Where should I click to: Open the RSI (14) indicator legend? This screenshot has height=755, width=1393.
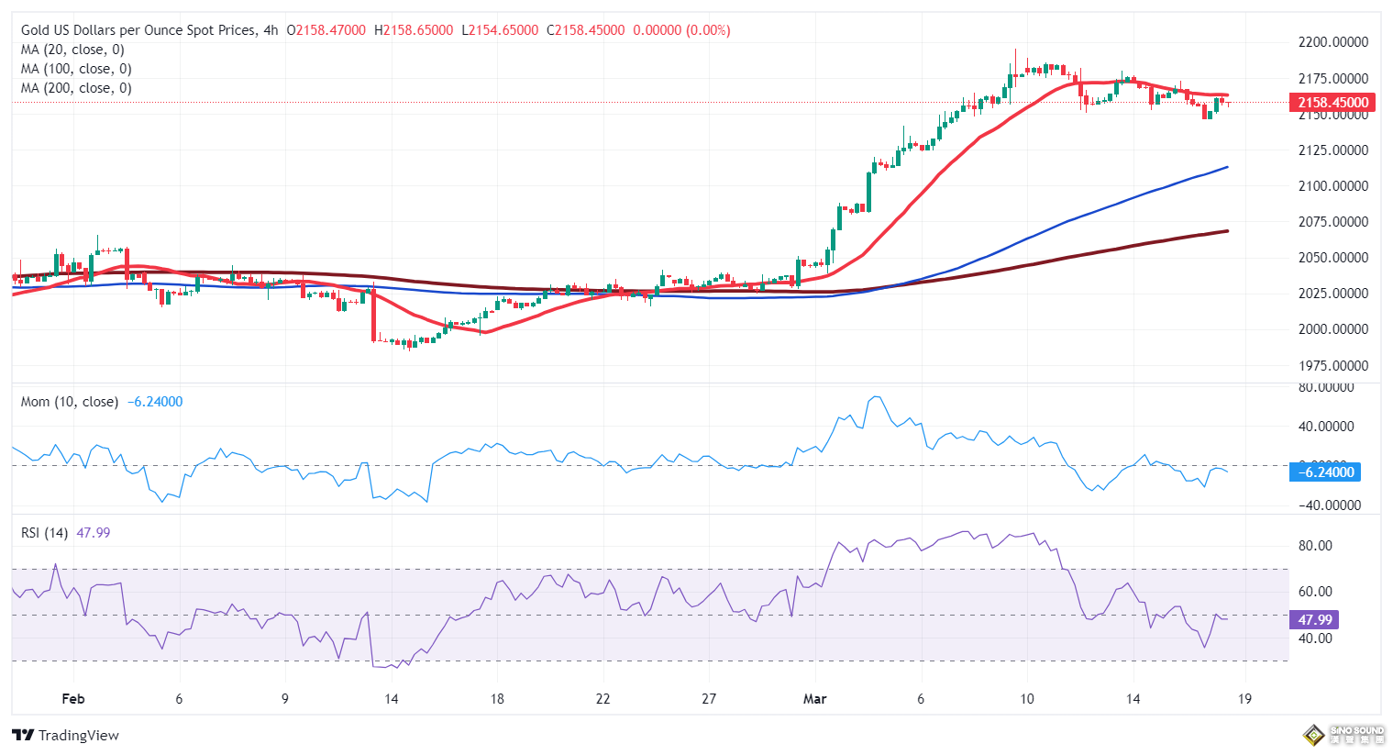click(x=44, y=533)
